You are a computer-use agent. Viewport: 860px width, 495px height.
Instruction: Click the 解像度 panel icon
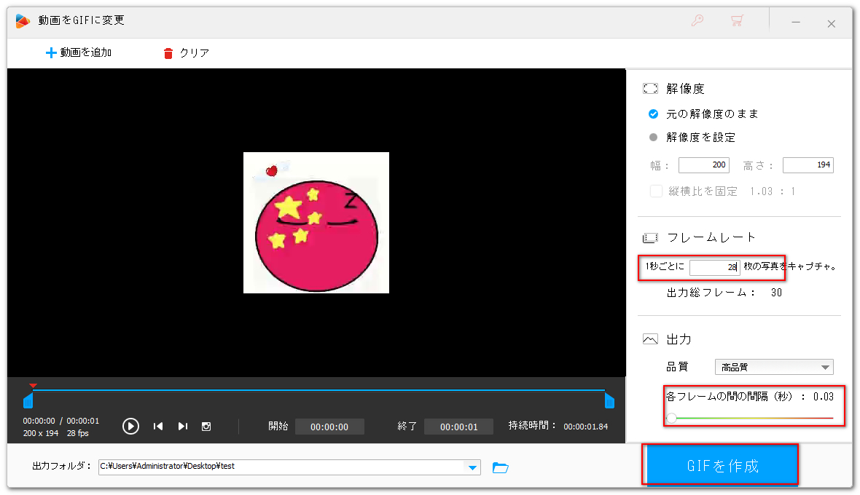pos(649,88)
